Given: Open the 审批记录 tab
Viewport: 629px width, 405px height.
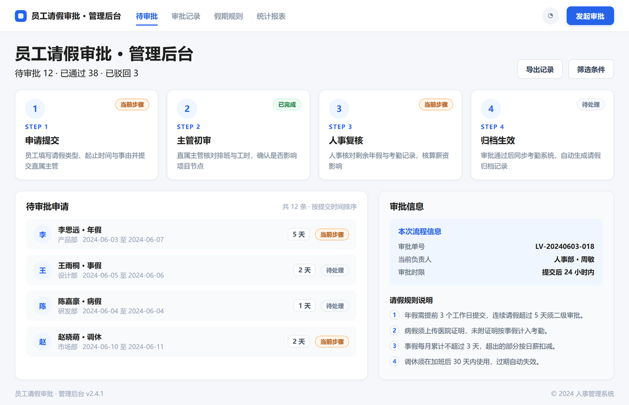Looking at the screenshot, I should click(x=186, y=16).
